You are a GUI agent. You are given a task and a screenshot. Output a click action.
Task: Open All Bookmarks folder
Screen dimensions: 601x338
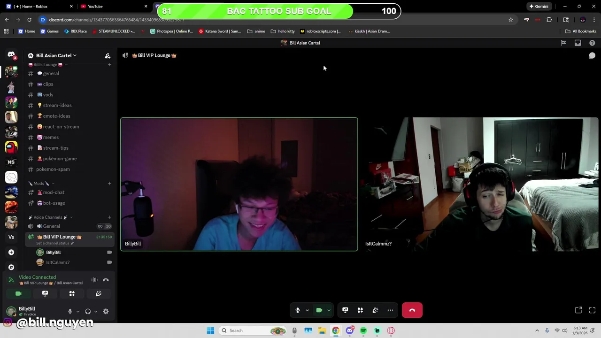[581, 31]
